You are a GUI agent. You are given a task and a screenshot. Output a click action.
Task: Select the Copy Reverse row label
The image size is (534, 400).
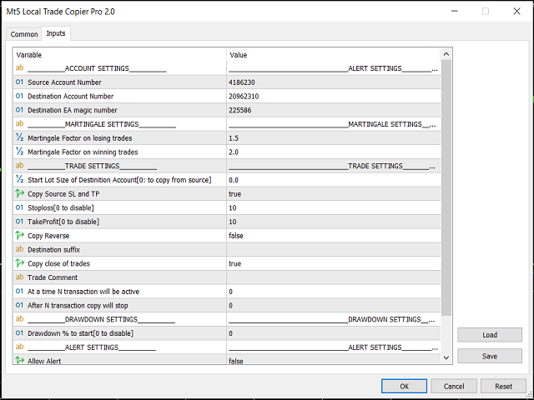(x=48, y=236)
